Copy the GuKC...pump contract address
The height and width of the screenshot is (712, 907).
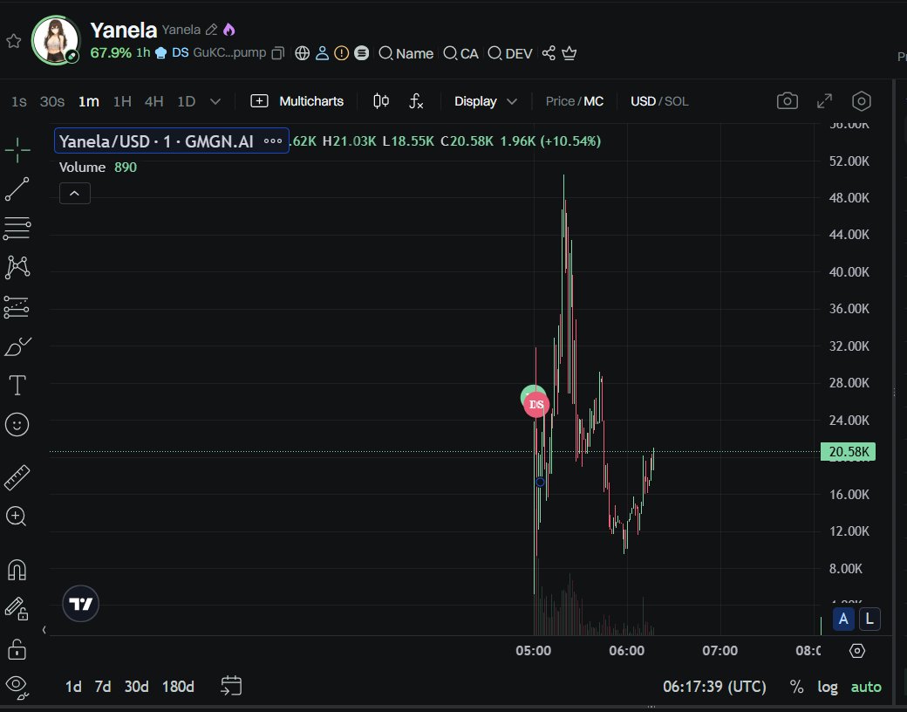tap(278, 53)
